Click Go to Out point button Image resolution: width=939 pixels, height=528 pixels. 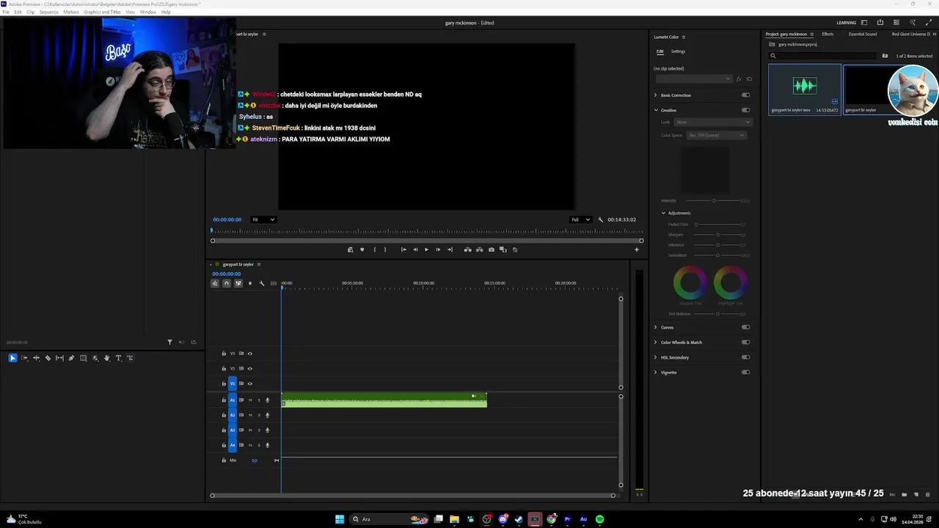pyautogui.click(x=450, y=249)
